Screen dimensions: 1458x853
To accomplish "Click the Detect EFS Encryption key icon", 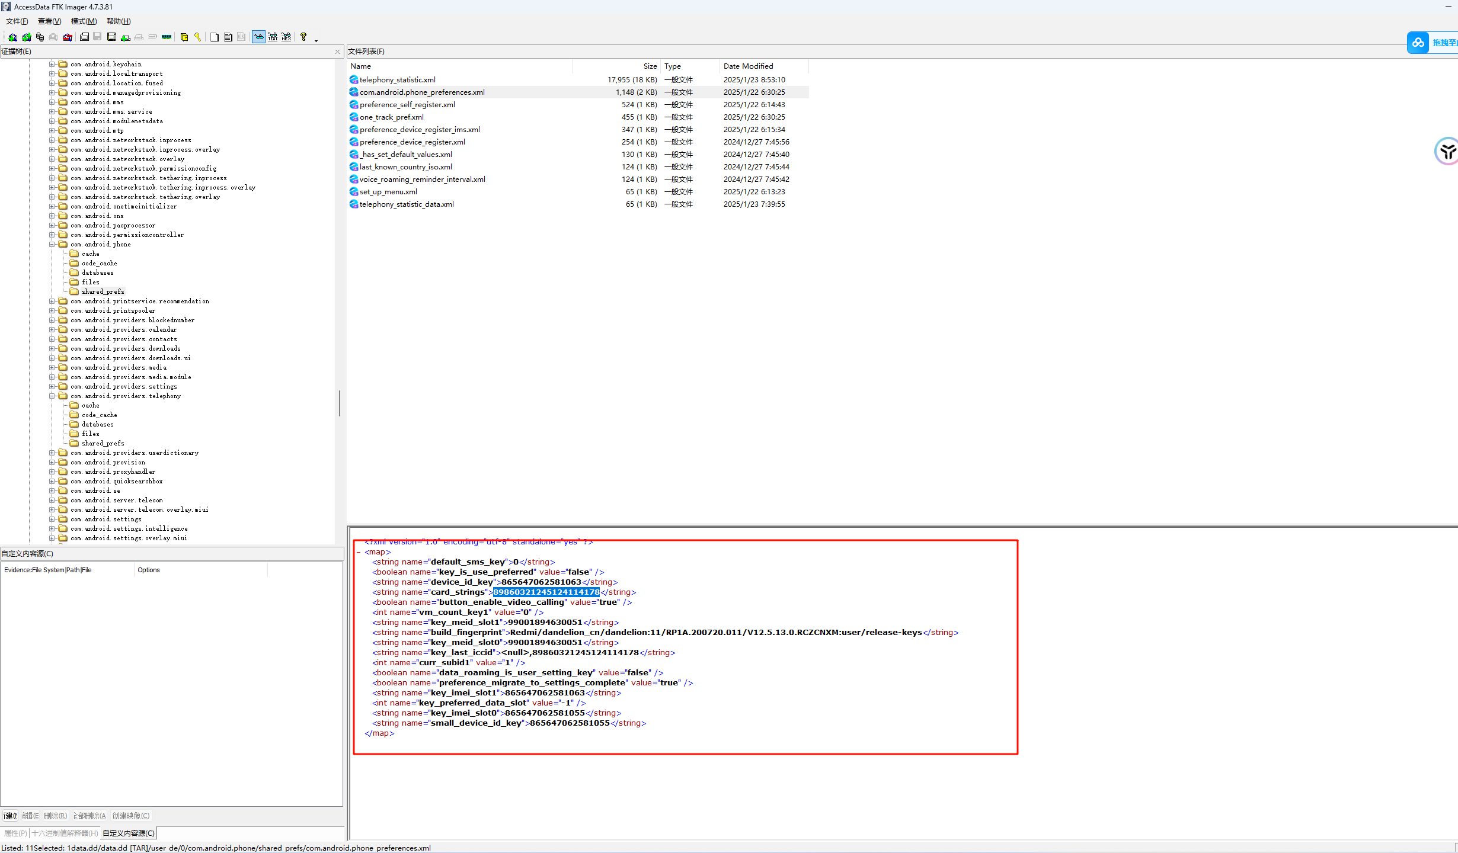I will click(x=197, y=37).
